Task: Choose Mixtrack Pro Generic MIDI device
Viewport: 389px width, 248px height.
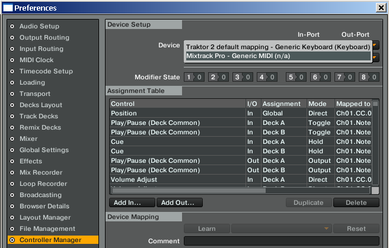Action: point(278,56)
